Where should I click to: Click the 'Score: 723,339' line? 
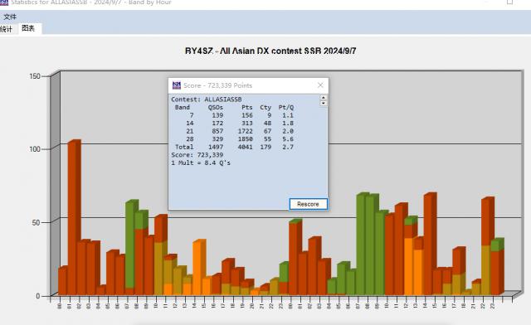[x=197, y=155]
